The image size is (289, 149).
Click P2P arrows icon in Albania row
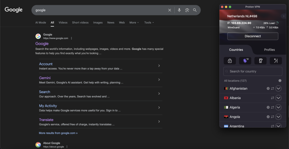[x=272, y=98]
